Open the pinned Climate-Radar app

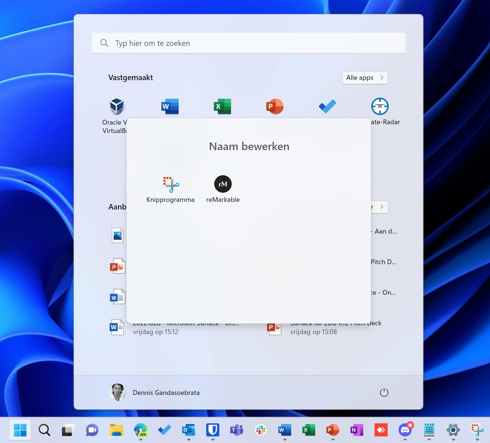tap(380, 106)
